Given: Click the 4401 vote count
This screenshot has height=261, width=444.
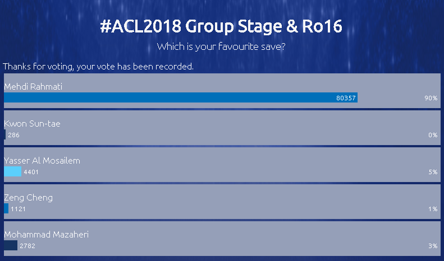Looking at the screenshot, I should (31, 172).
